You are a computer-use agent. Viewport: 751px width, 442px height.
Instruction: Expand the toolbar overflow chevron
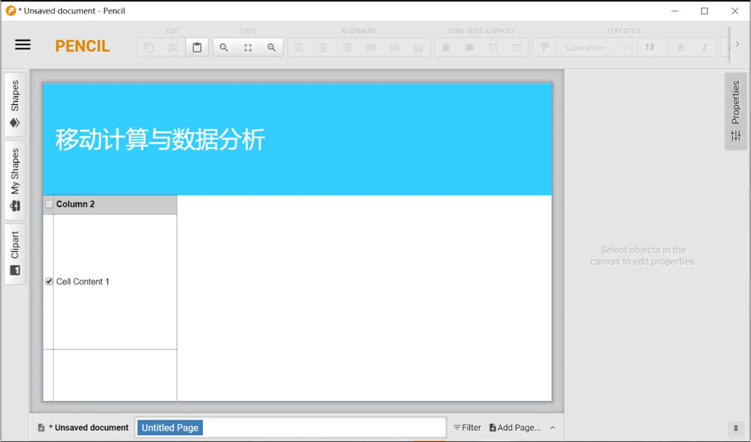coord(737,44)
